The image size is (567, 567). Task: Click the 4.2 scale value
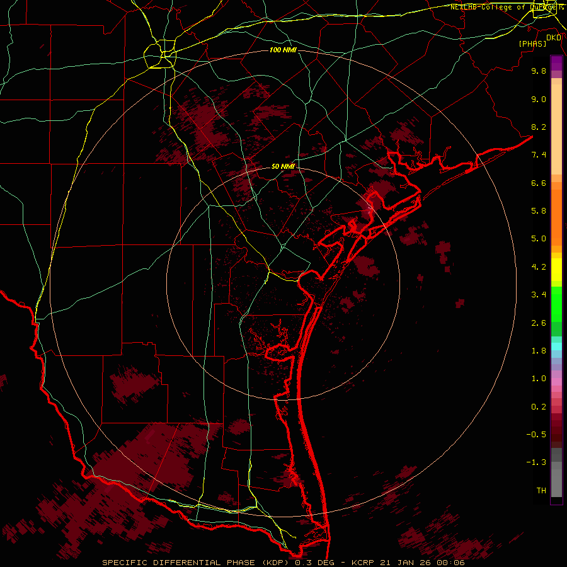(539, 267)
